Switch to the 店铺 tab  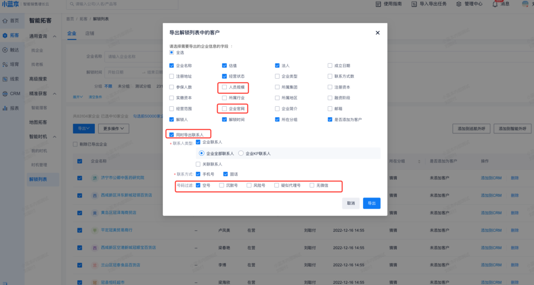point(90,33)
